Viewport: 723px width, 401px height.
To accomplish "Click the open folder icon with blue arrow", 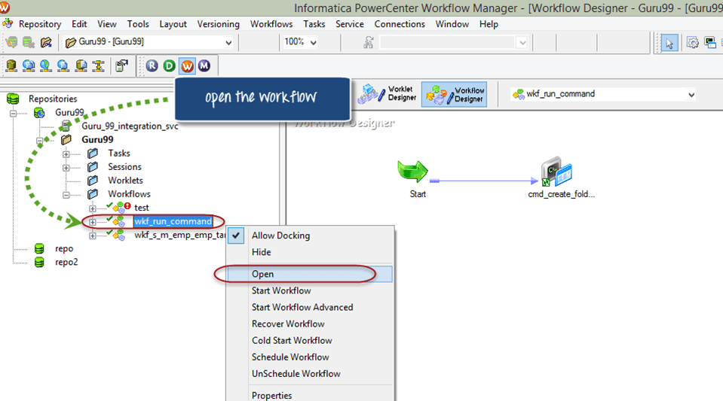I will click(x=46, y=42).
